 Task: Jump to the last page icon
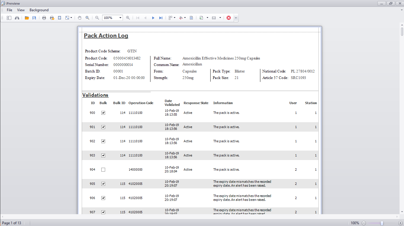click(161, 18)
